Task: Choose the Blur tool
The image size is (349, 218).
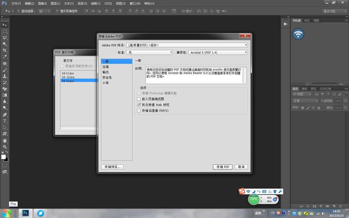Action: pos(5,102)
